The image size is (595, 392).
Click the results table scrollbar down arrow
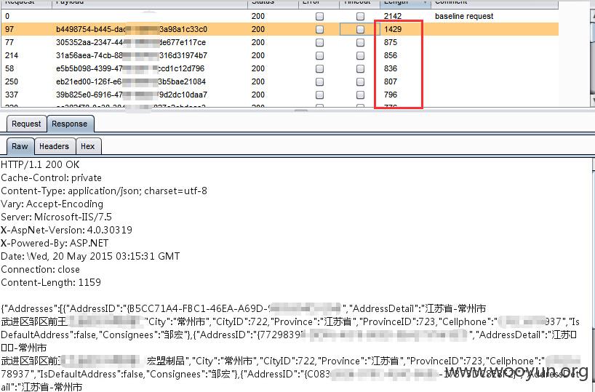coord(592,100)
